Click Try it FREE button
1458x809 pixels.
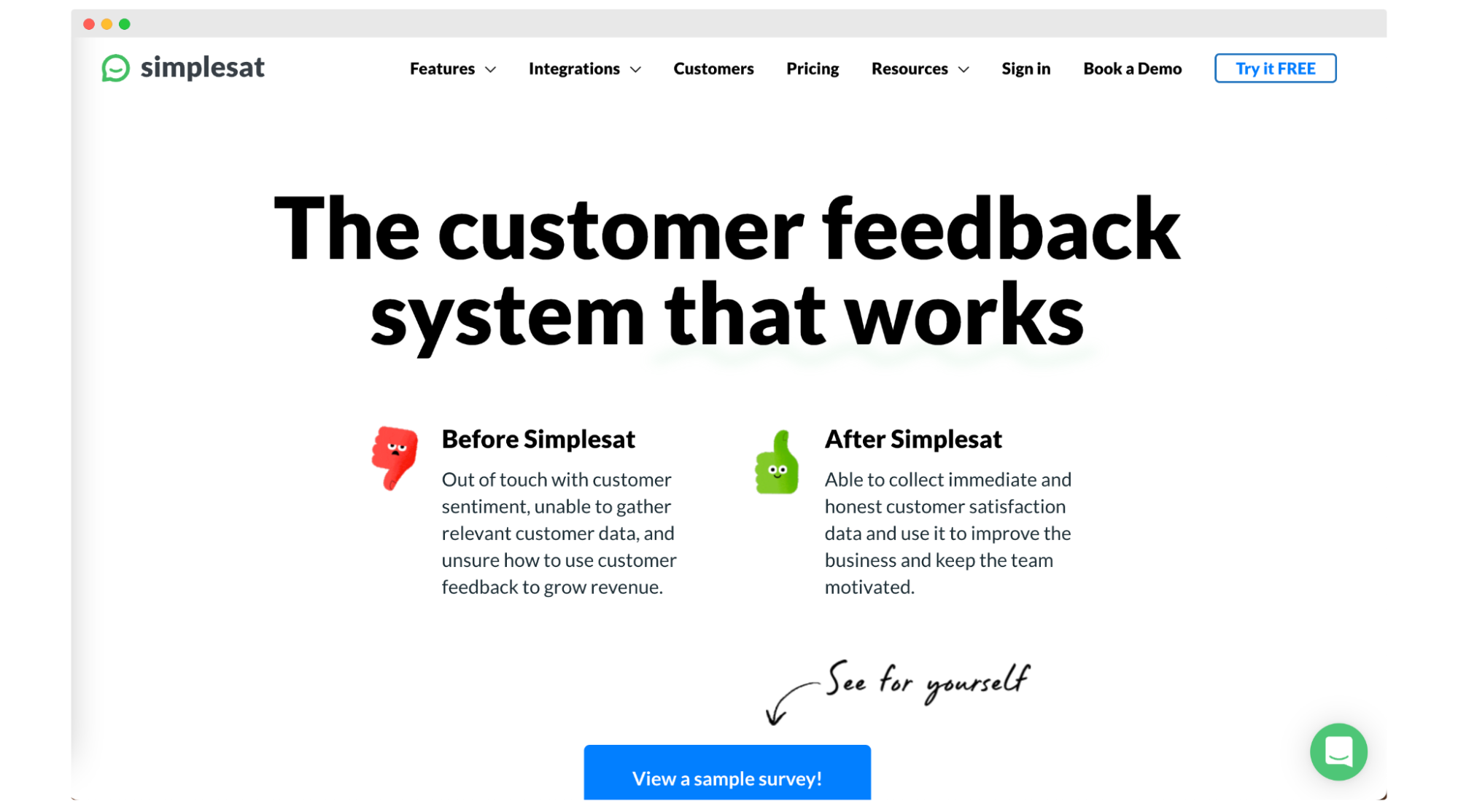1276,68
